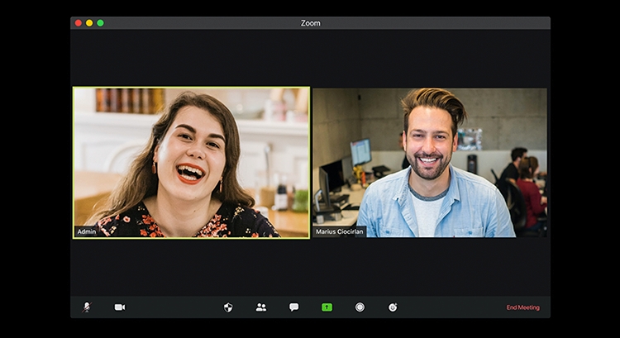Click the "Admin" name label
The image size is (620, 338).
[x=87, y=231]
